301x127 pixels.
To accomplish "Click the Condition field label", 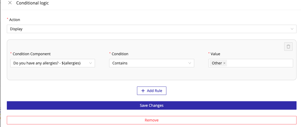I will [x=120, y=54].
